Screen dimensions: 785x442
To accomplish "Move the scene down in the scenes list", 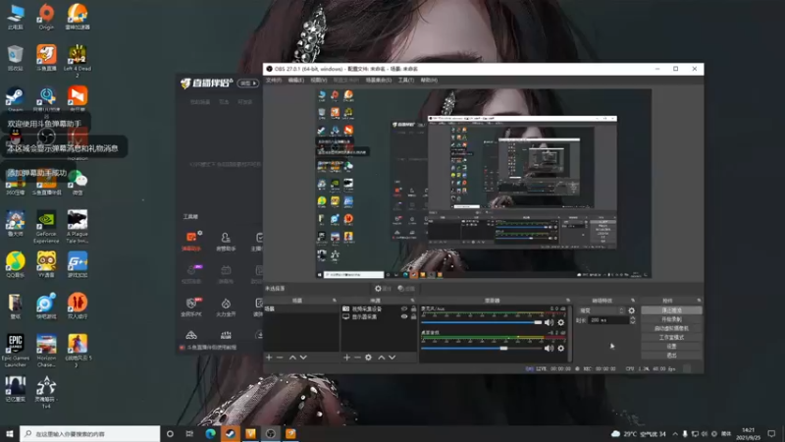I will pyautogui.click(x=303, y=358).
